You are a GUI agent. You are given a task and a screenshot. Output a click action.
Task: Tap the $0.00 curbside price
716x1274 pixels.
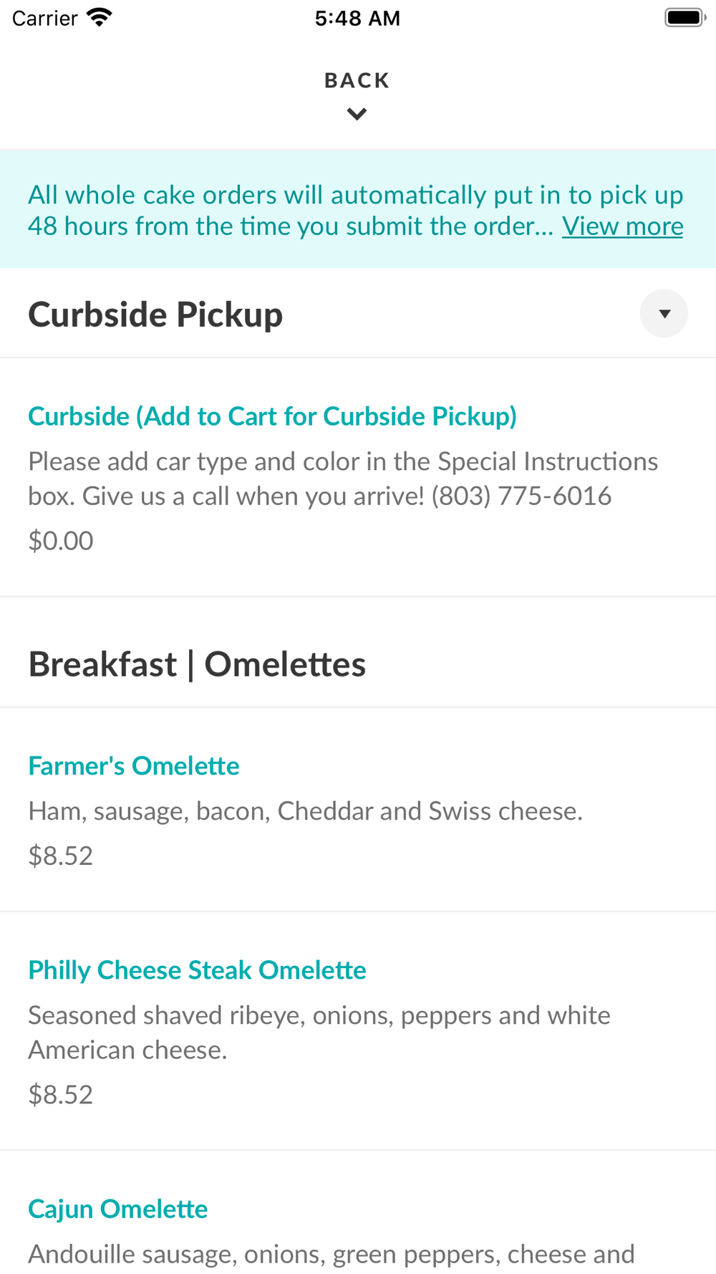click(x=61, y=541)
